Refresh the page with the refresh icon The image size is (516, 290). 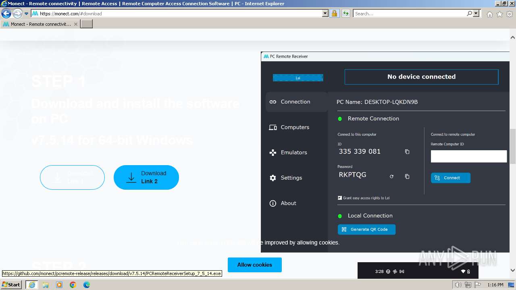point(345,13)
